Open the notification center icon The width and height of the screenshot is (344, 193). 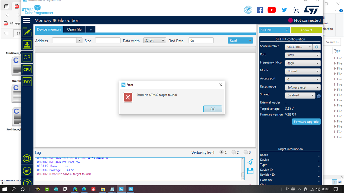(x=336, y=189)
